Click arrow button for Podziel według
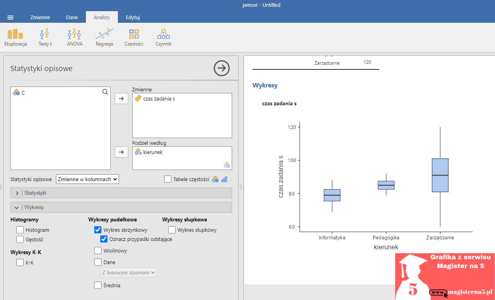 tap(121, 152)
